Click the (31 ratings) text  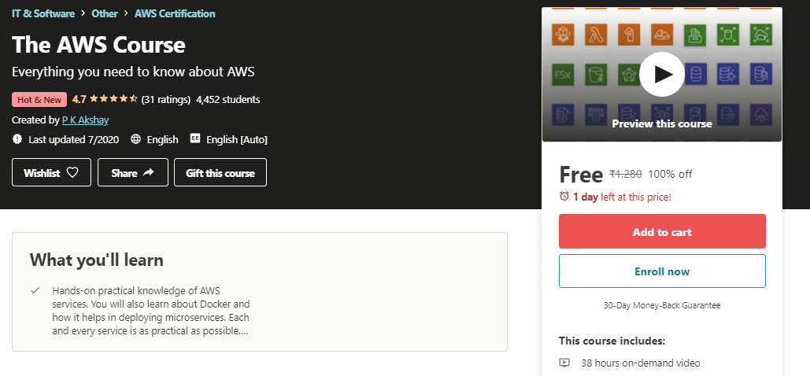[166, 99]
